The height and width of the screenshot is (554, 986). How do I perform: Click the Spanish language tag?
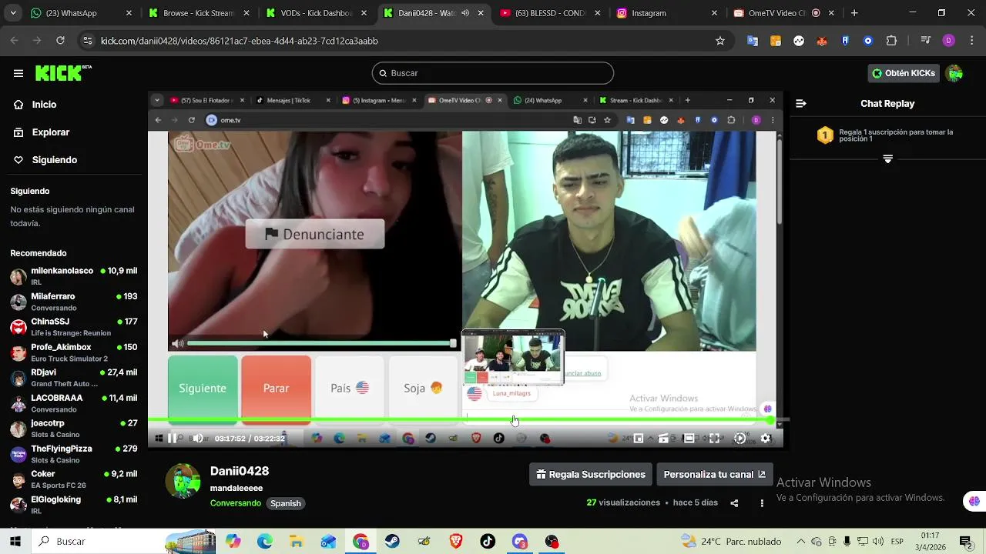point(285,503)
